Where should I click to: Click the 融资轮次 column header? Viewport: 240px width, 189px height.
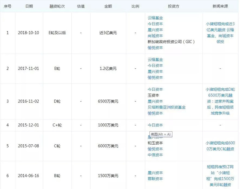pyautogui.click(x=57, y=6)
